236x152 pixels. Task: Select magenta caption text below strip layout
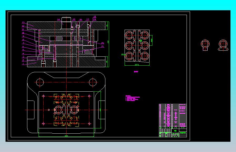(x=136, y=72)
